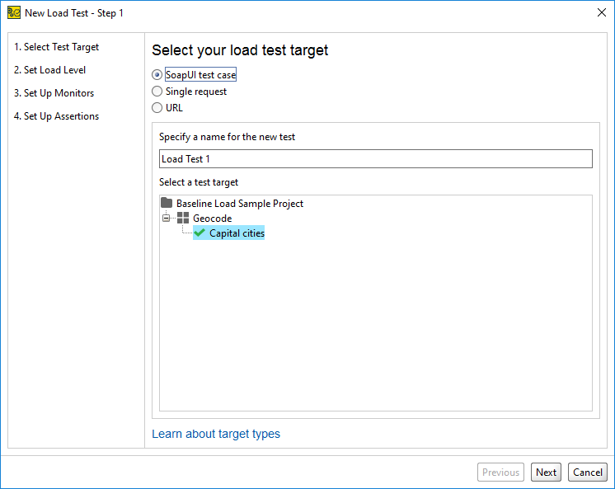Click the Cancel button

pyautogui.click(x=588, y=473)
